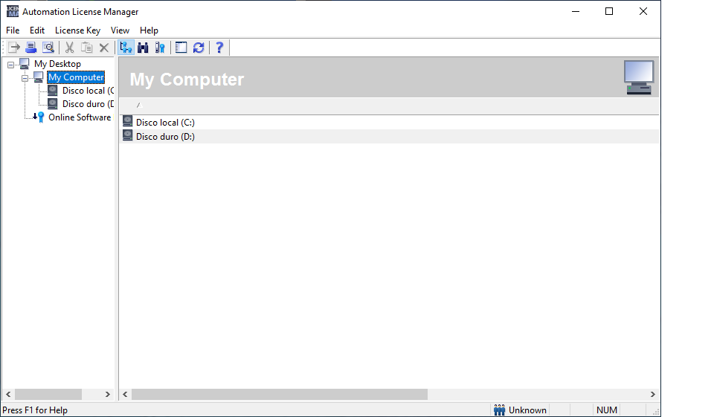Select Disco duro (D:) in the list

tap(165, 137)
